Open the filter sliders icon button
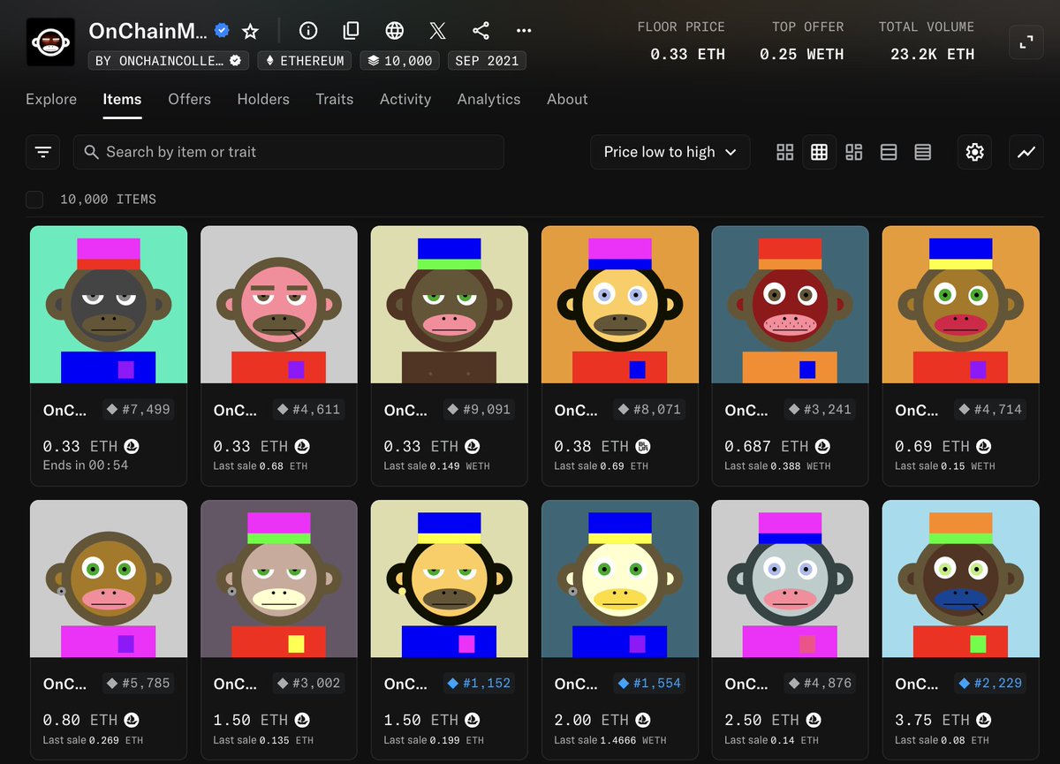The image size is (1060, 764). 42,152
